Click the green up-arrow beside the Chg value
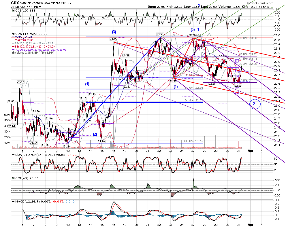Screen dimensions: 286x229 [x=272, y=7]
